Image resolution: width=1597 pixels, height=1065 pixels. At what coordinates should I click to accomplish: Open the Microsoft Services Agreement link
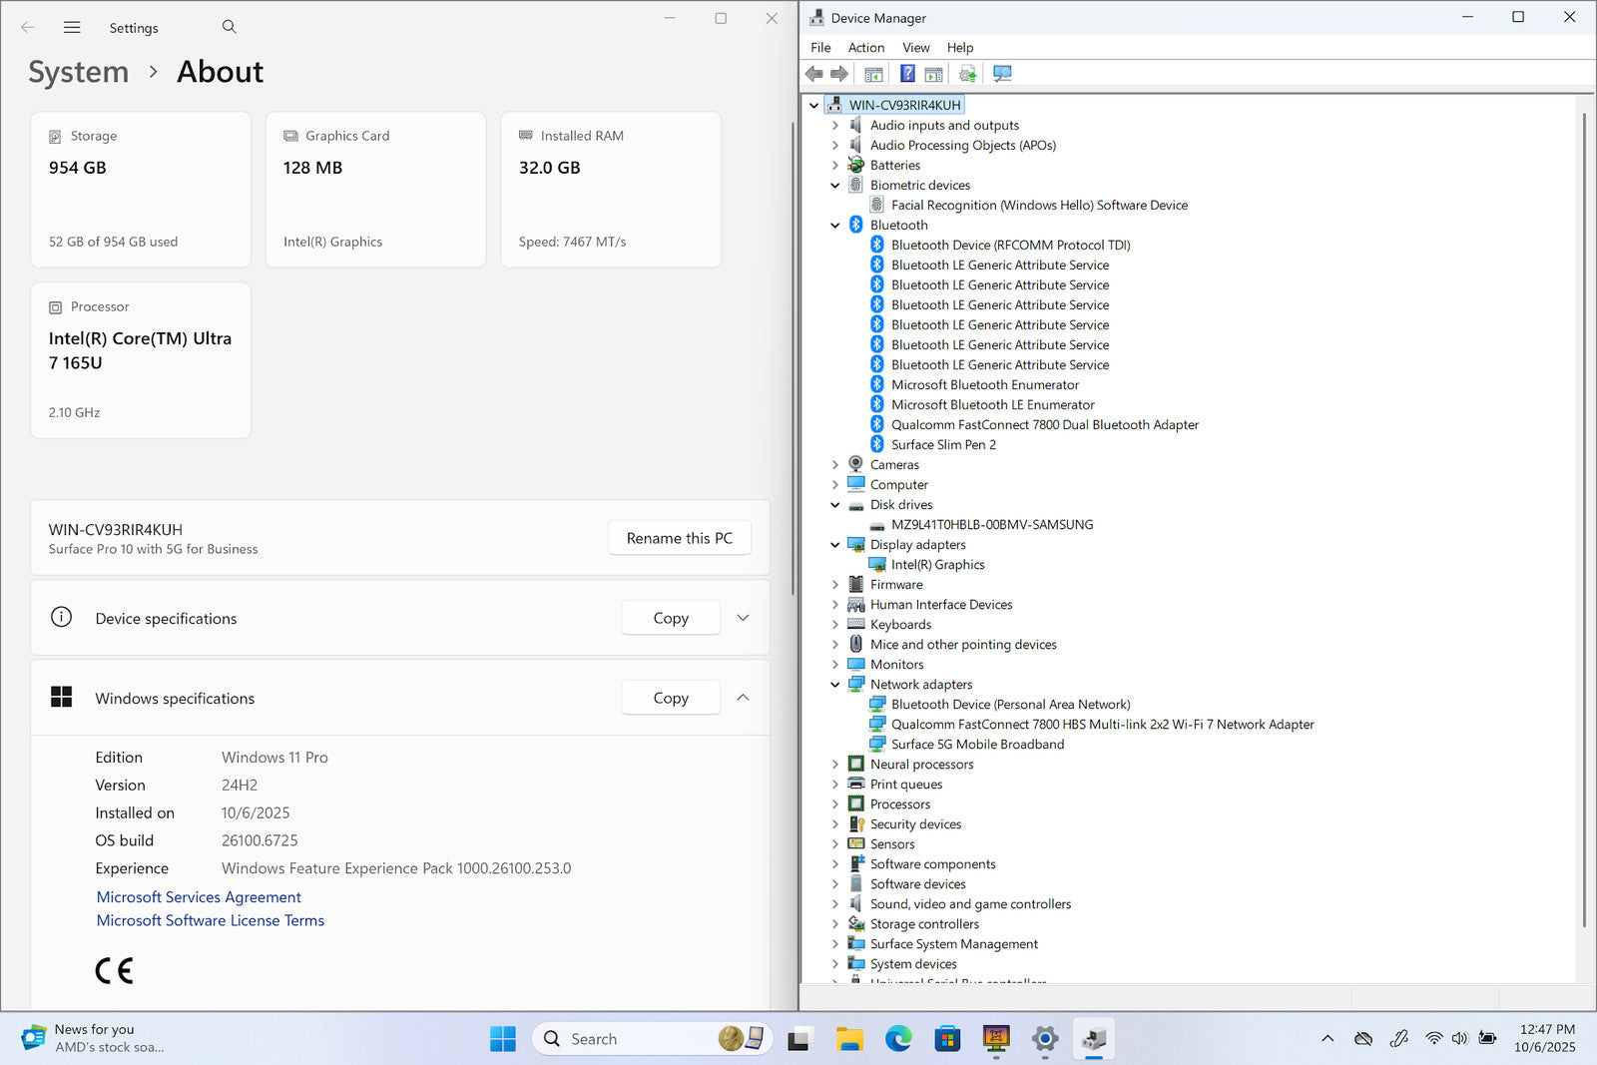pyautogui.click(x=199, y=897)
